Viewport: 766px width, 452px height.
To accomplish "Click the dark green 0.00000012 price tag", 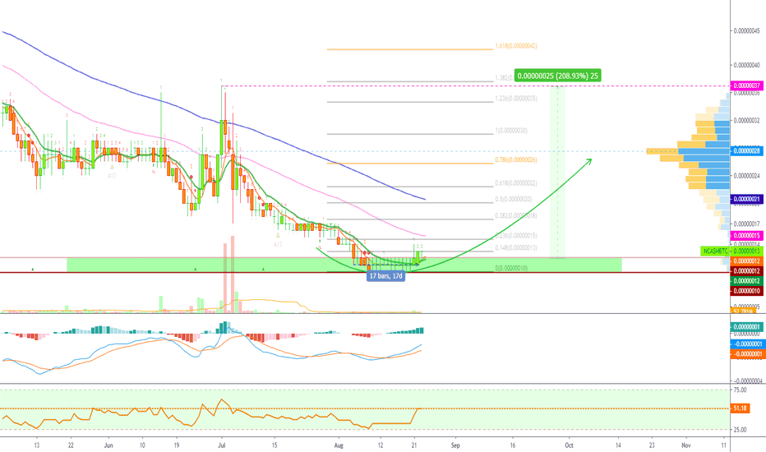I will (746, 281).
